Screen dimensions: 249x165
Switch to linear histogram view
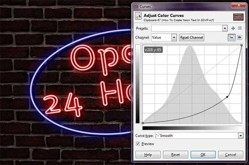[x=232, y=37]
